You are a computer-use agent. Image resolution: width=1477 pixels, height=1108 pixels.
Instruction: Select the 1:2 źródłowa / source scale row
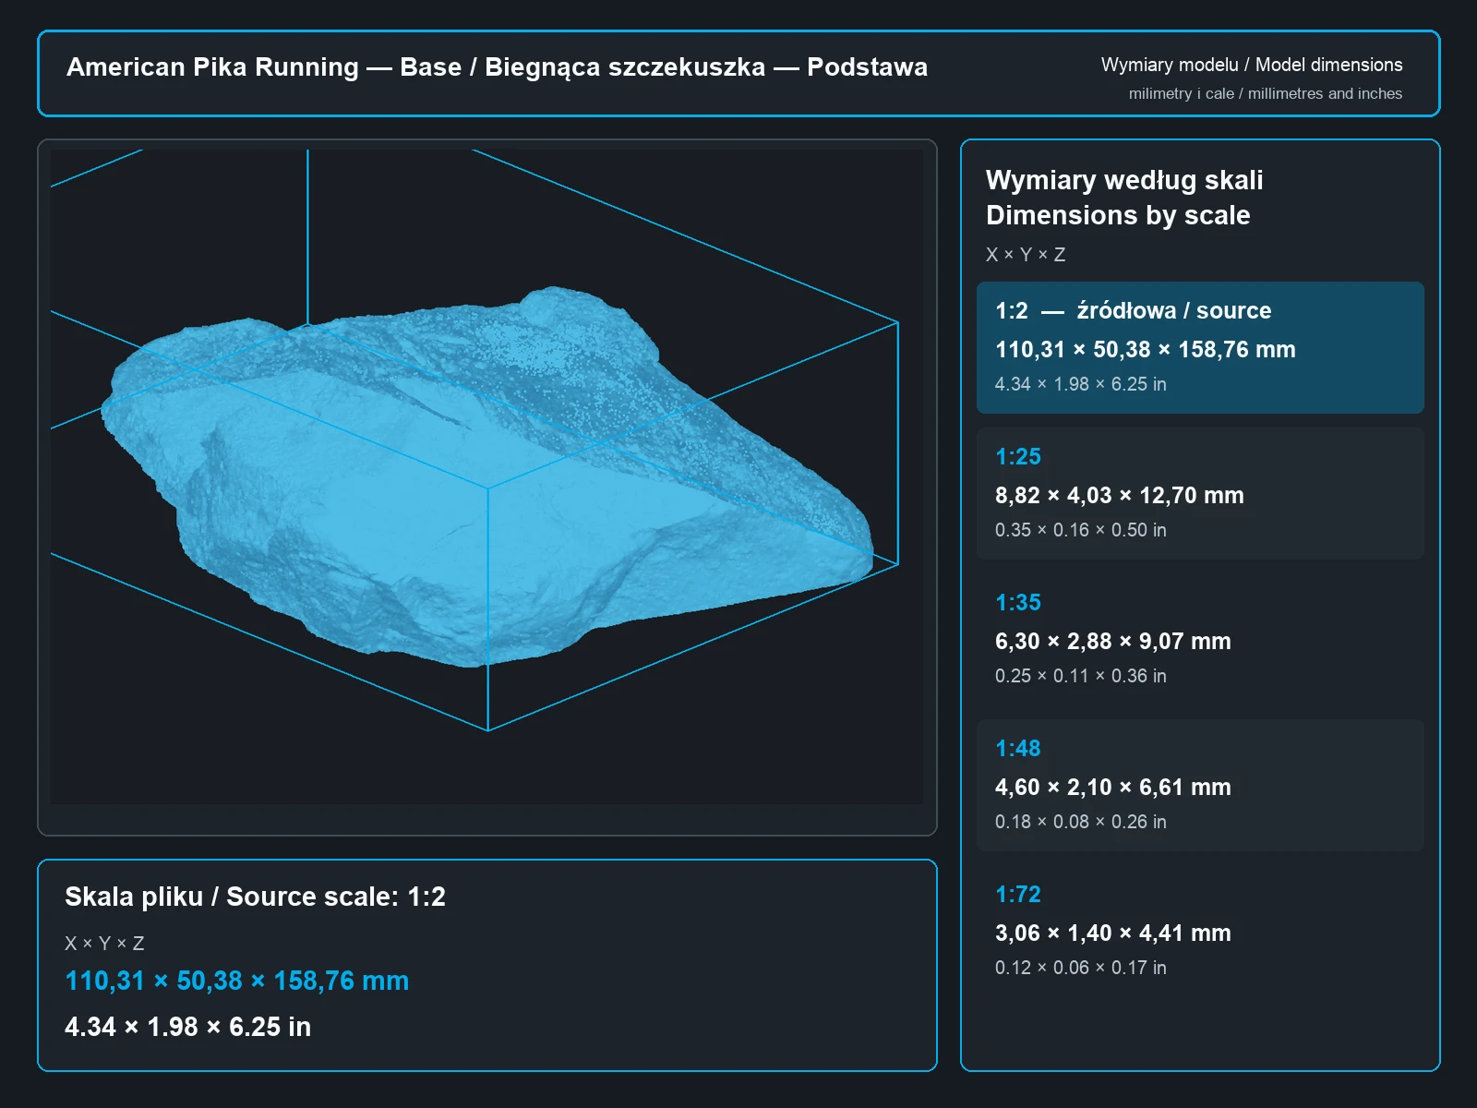tap(1200, 347)
